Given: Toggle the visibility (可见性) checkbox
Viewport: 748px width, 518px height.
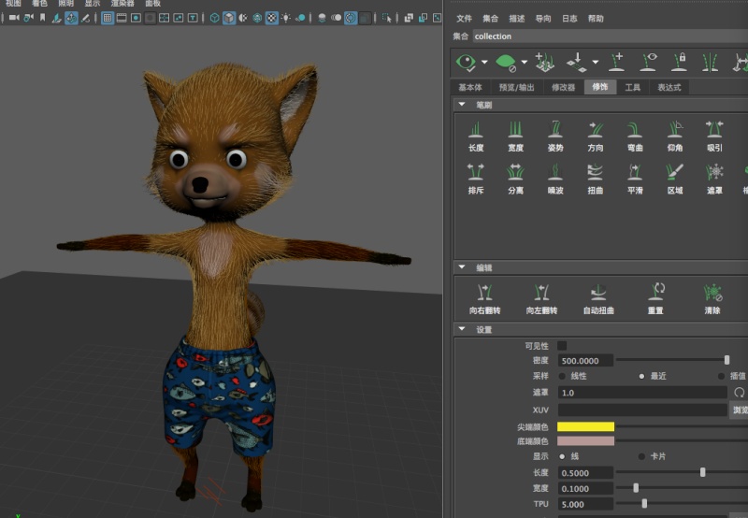Looking at the screenshot, I should click(562, 345).
